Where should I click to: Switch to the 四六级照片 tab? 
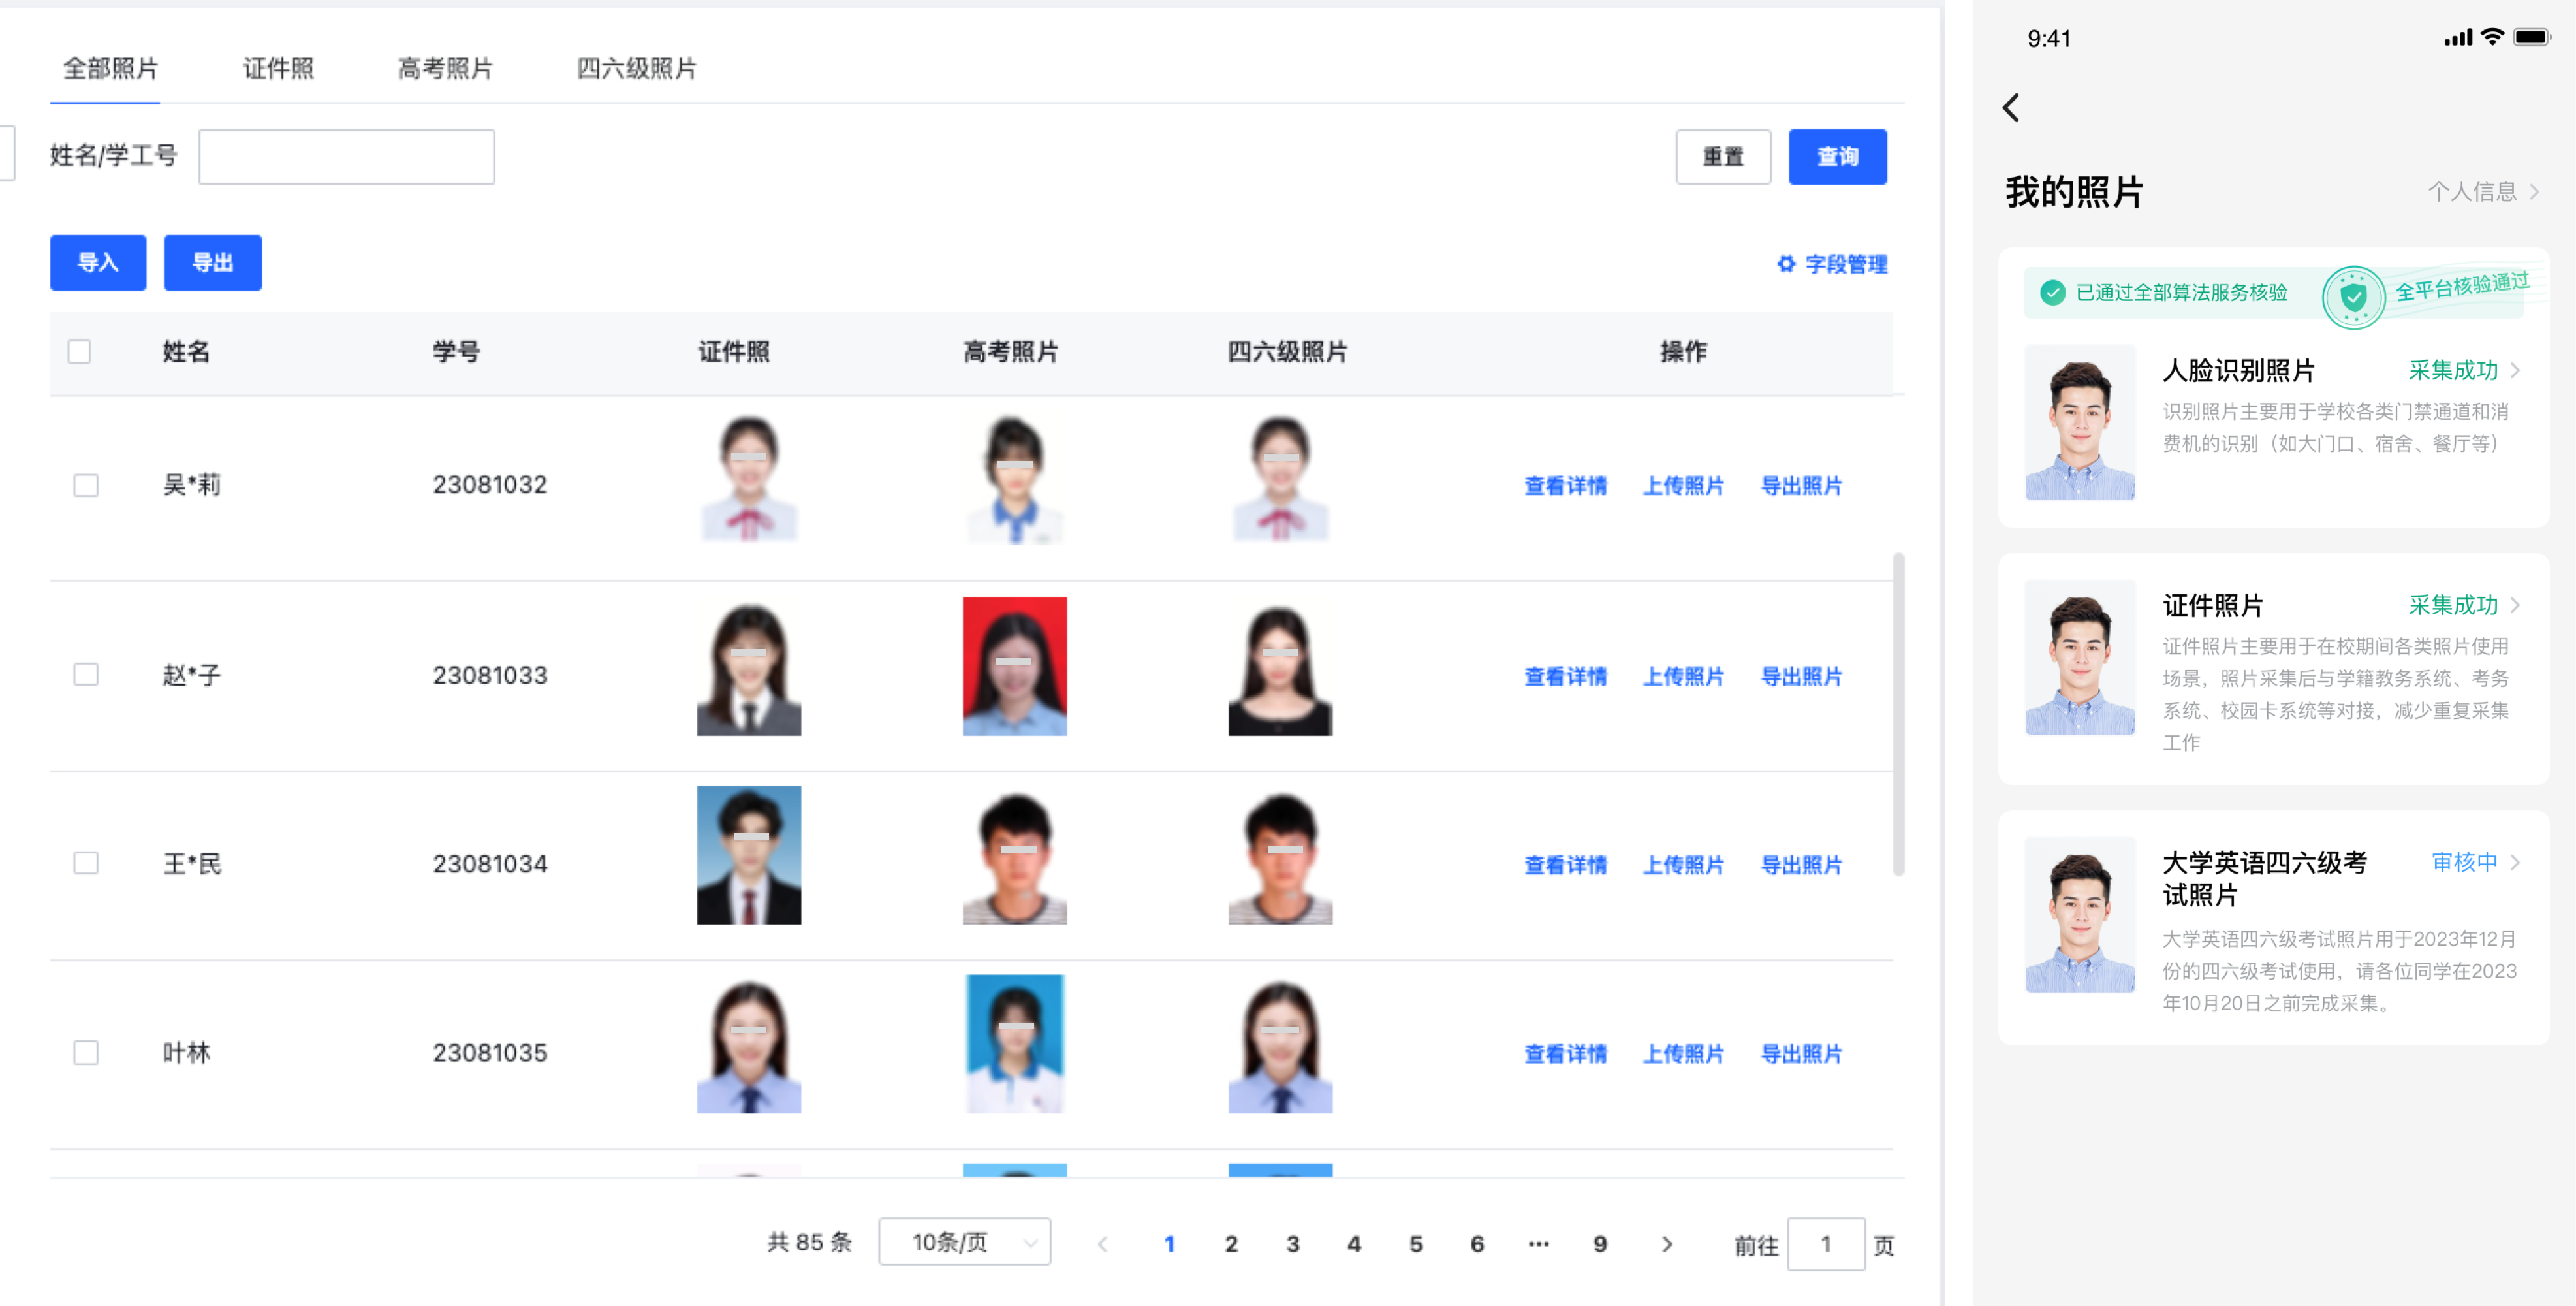(637, 68)
